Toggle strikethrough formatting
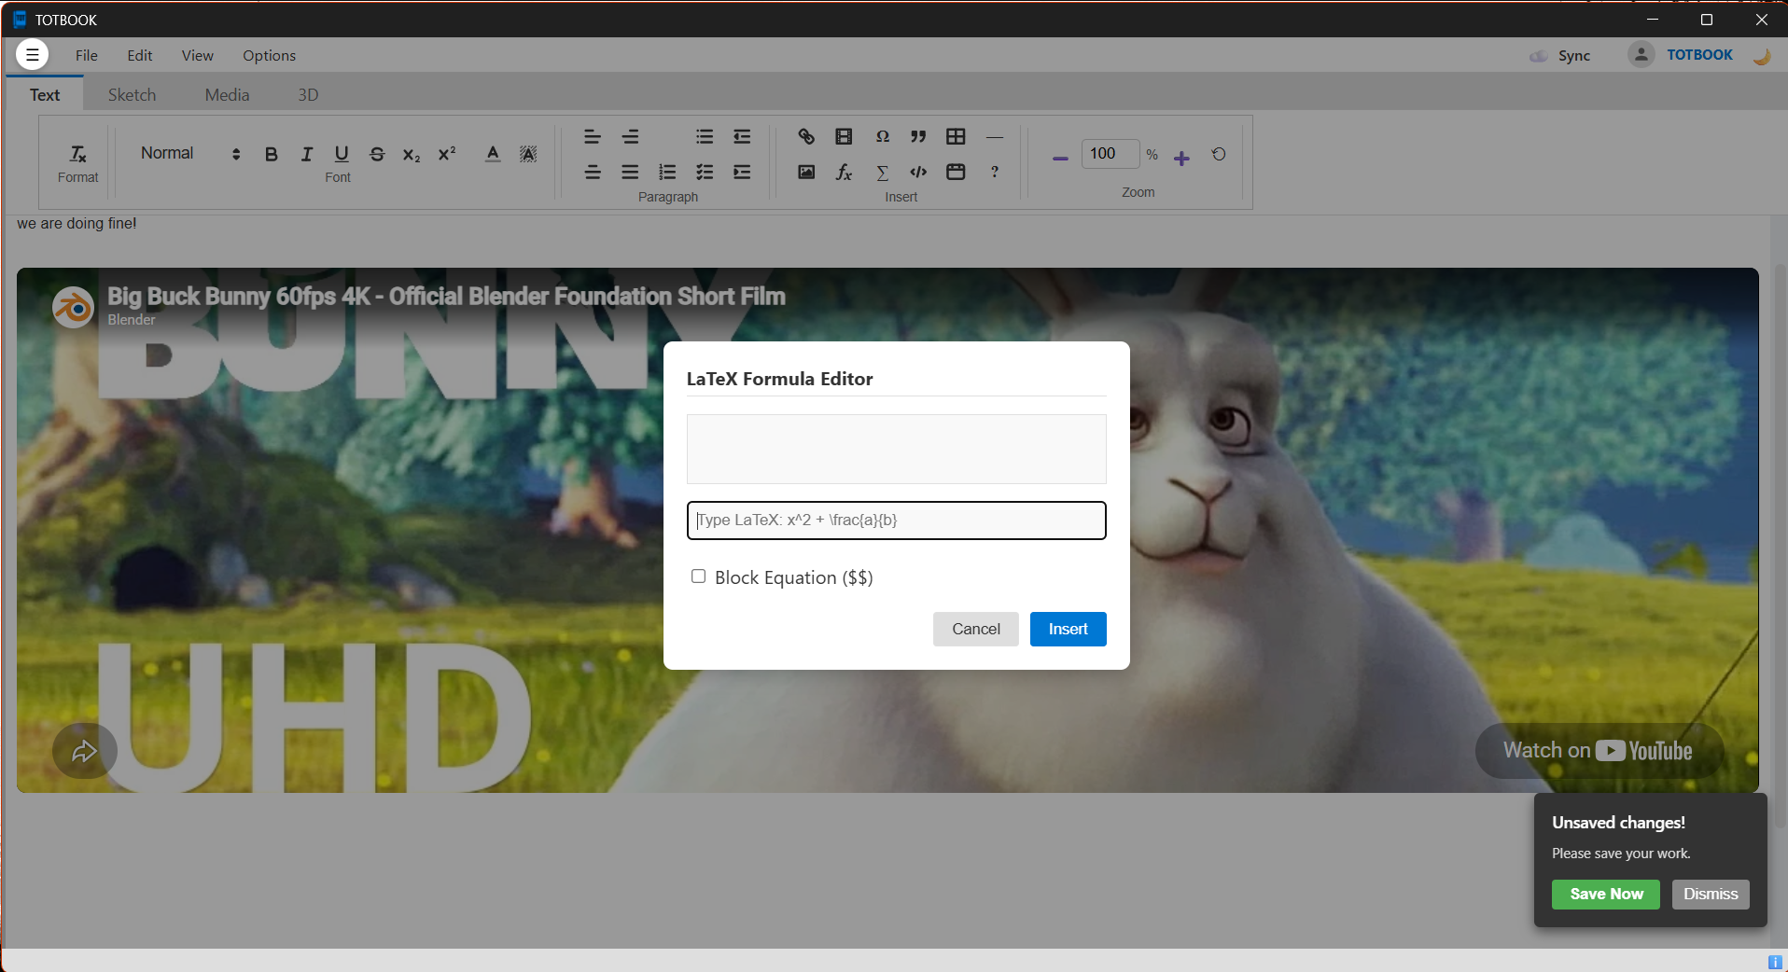The image size is (1788, 972). pos(377,154)
